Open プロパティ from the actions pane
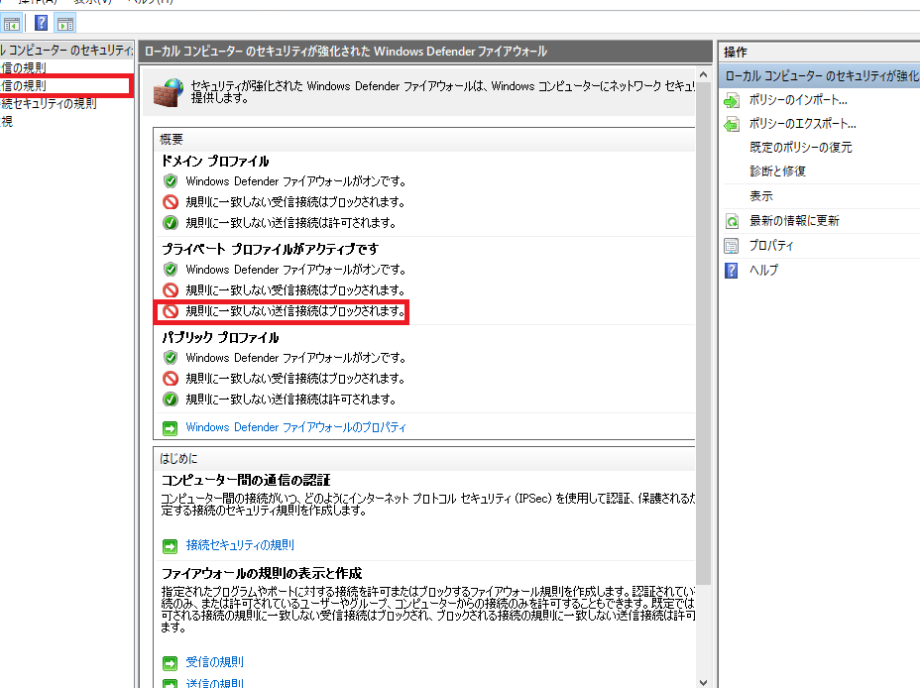This screenshot has width=920, height=688. (771, 245)
